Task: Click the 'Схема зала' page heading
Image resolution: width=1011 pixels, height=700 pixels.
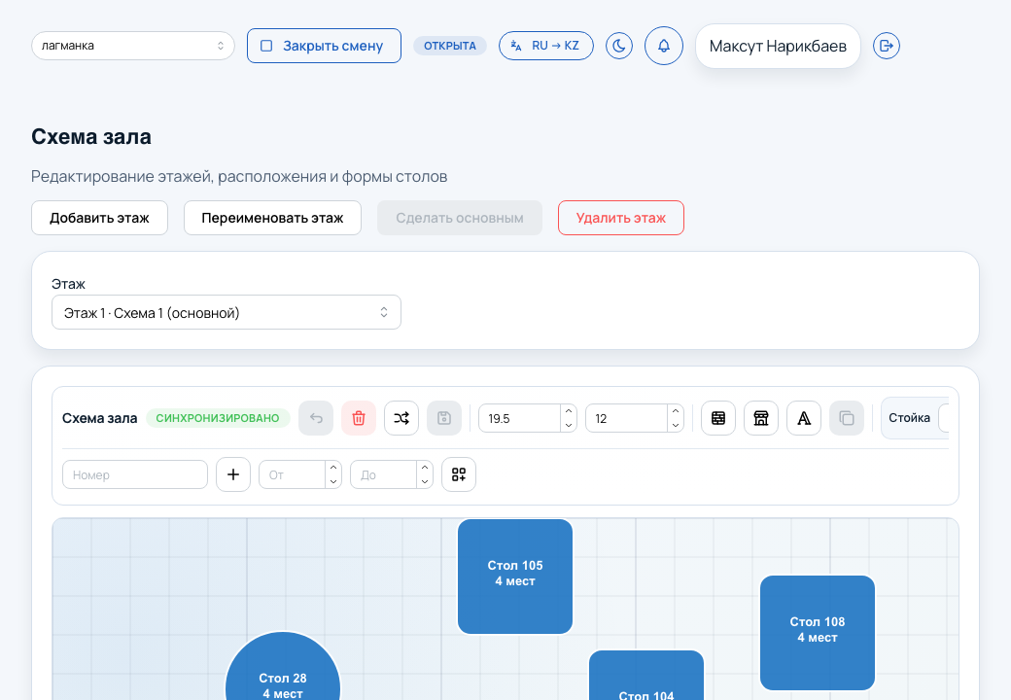Action: coord(91,137)
